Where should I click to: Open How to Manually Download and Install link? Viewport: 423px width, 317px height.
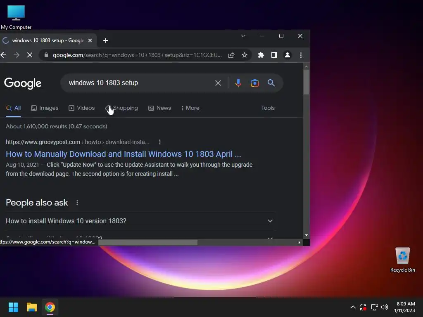(123, 154)
